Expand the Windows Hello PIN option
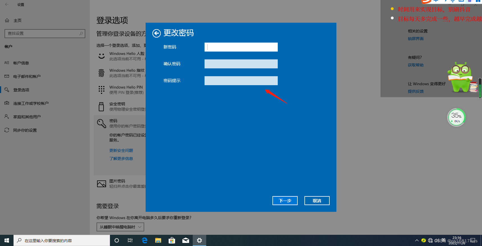 pos(121,90)
